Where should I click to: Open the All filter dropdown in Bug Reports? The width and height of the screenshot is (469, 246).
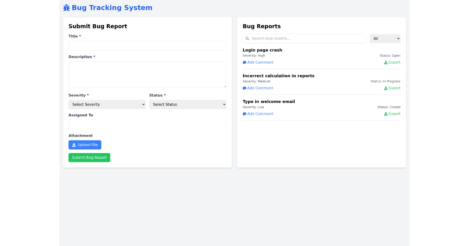click(385, 38)
